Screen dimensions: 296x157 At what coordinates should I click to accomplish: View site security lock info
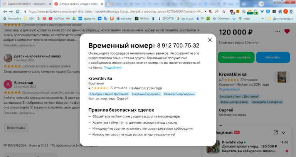pyautogui.click(x=25, y=12)
